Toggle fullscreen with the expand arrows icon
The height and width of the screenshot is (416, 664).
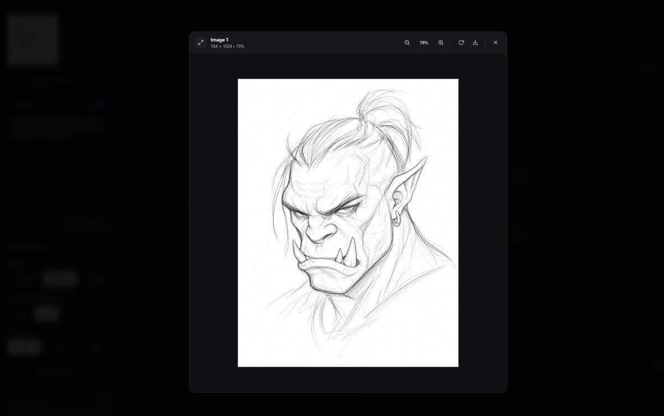coord(200,43)
